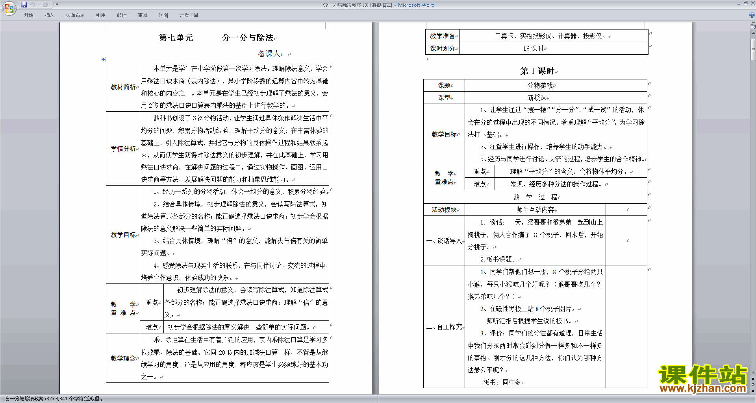Select the 学情分析 table cell
Screen dimensions: 756x403
coord(123,149)
